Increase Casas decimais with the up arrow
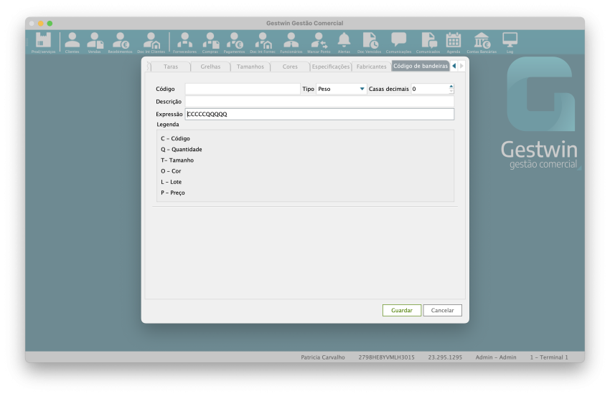The height and width of the screenshot is (396, 610). click(x=451, y=86)
